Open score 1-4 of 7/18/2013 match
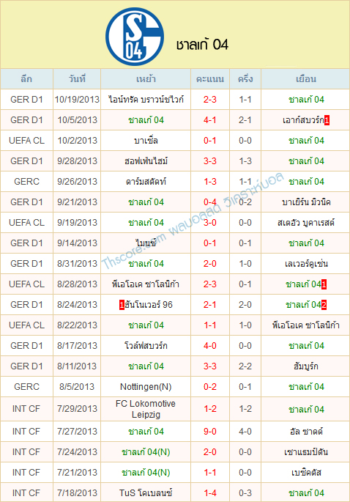350x502 pixels. coord(210,492)
